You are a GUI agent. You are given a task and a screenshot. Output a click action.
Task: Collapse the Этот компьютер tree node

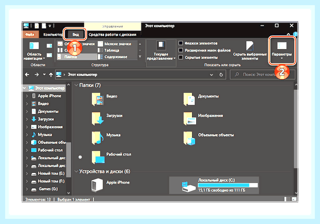click(x=24, y=88)
